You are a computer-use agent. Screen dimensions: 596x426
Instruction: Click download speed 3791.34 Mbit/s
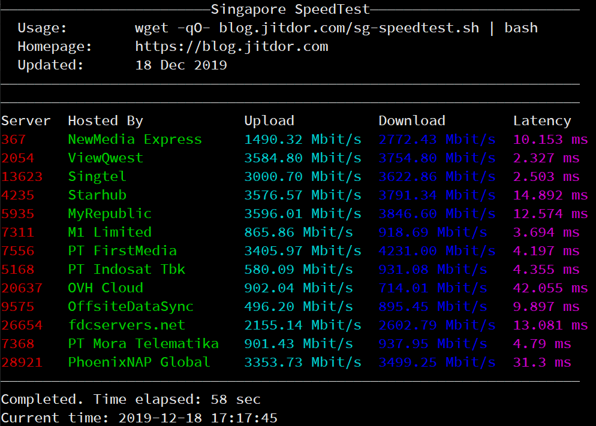point(437,195)
